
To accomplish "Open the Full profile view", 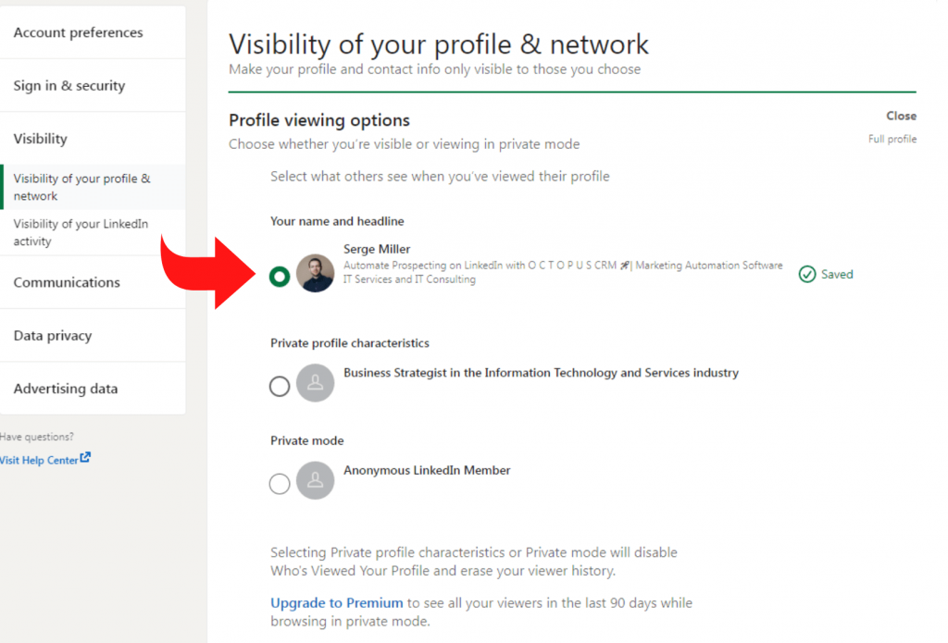I will coord(892,138).
